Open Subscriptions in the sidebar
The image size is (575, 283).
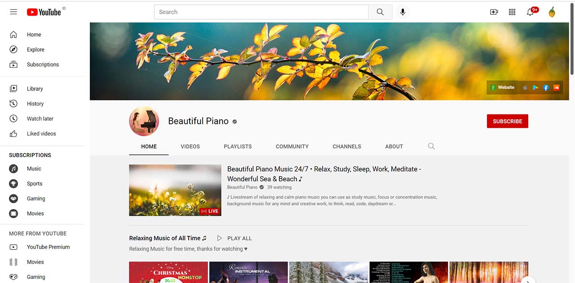pos(42,65)
